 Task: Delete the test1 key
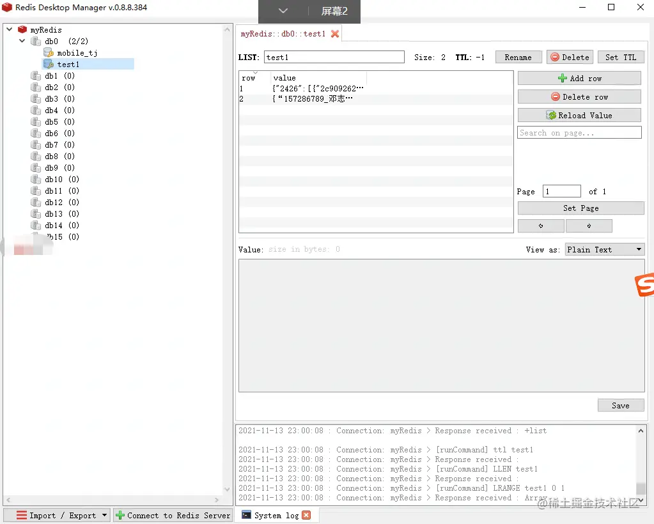pyautogui.click(x=570, y=57)
